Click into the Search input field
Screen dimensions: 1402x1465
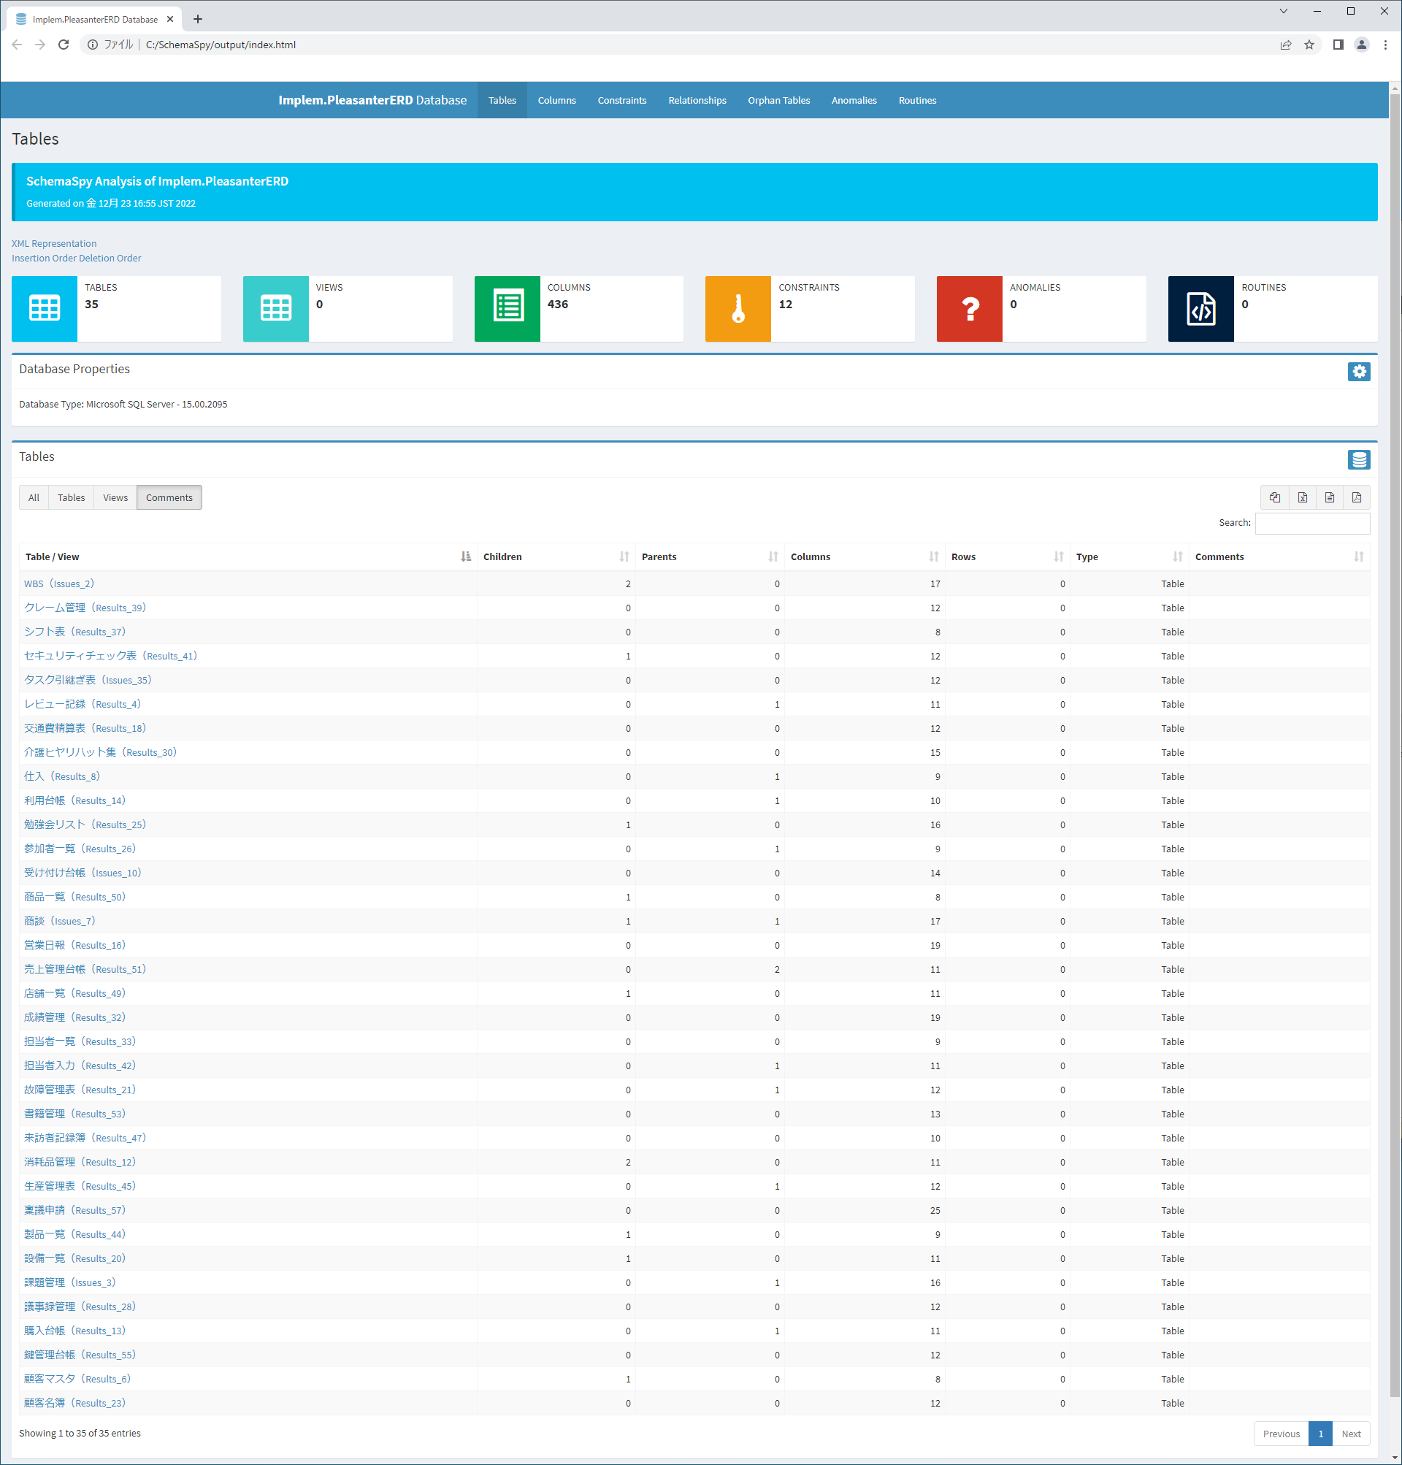[x=1311, y=523]
